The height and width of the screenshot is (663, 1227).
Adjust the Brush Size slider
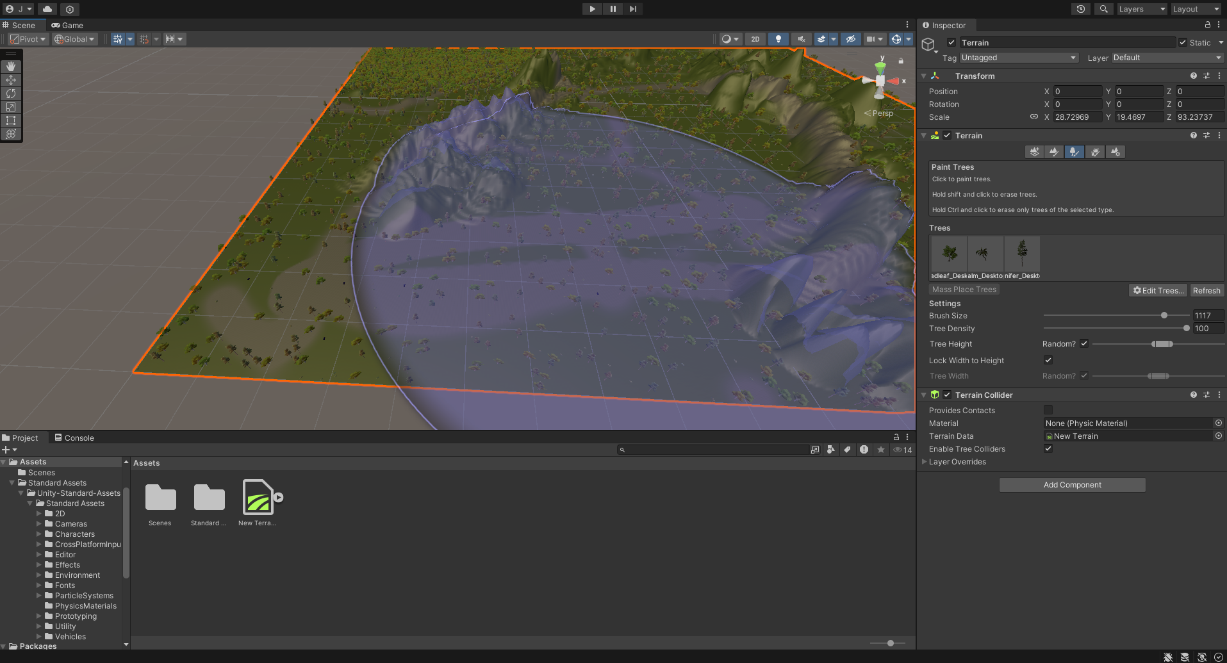pyautogui.click(x=1164, y=316)
